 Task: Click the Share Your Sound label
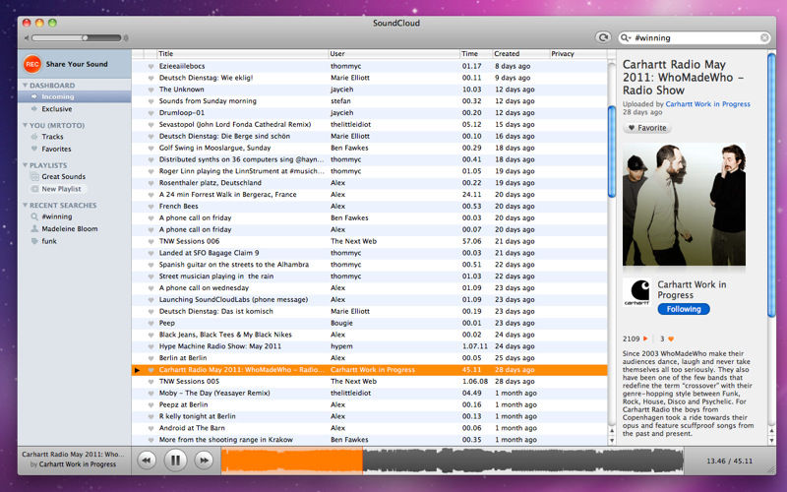click(x=77, y=64)
